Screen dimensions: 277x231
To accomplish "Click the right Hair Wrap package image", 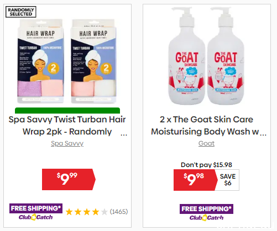I will (x=93, y=61).
